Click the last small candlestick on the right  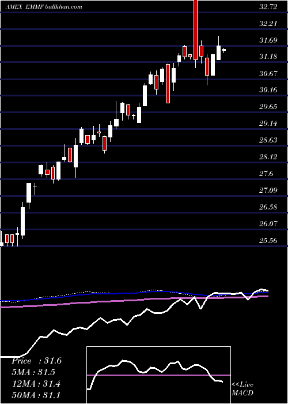[224, 50]
